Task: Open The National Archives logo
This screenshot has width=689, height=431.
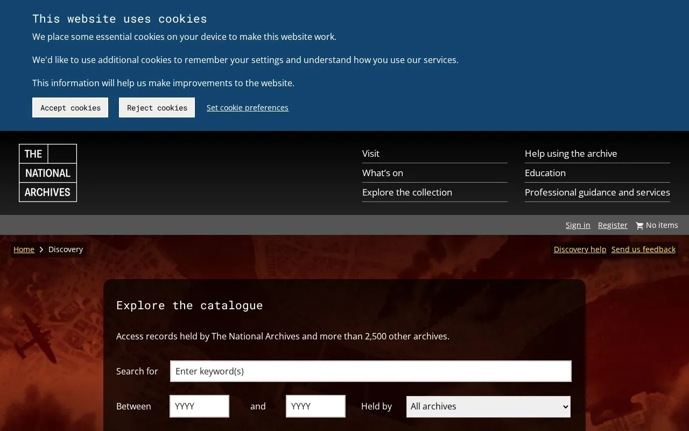Action: click(48, 173)
